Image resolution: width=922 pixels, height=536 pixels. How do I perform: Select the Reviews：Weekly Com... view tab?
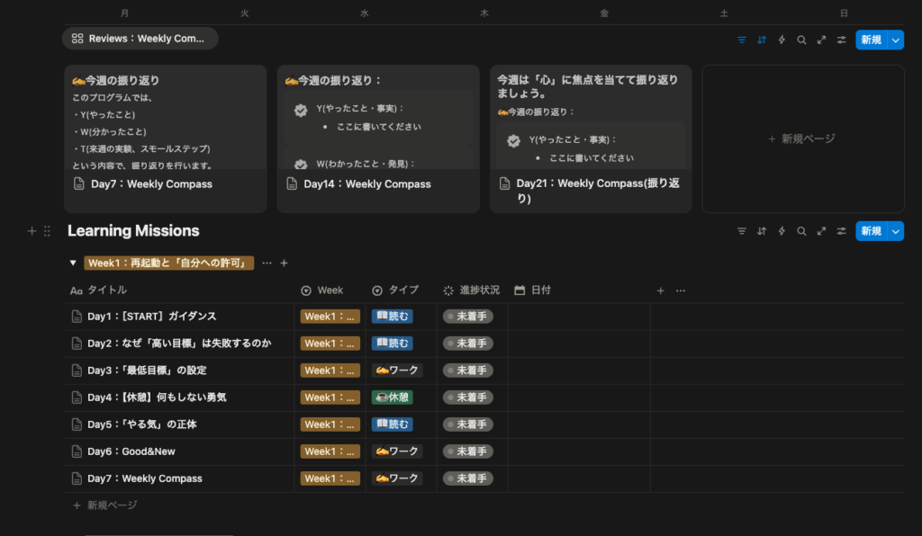point(140,38)
